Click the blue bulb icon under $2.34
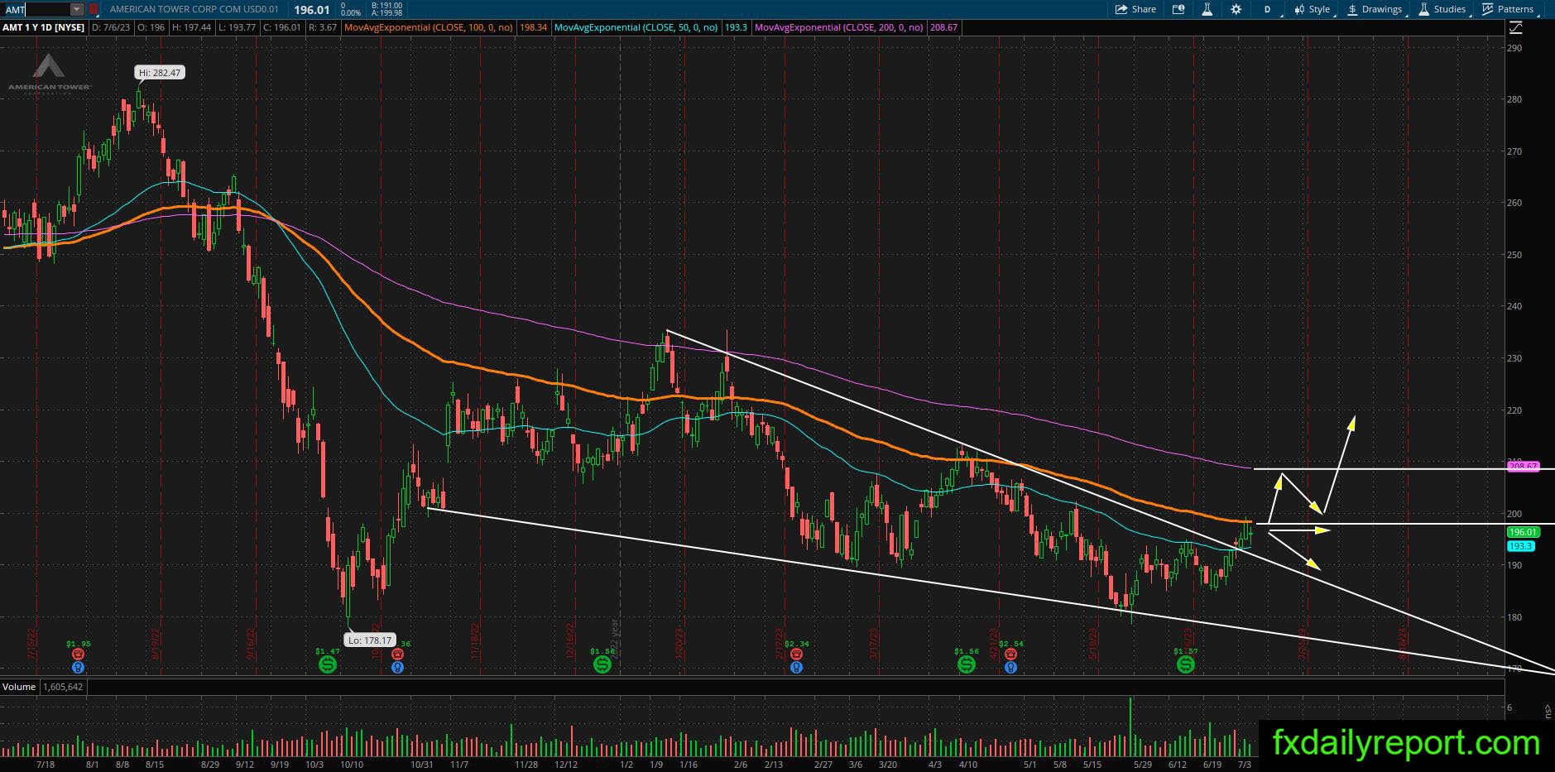This screenshot has width=1555, height=772. [796, 667]
